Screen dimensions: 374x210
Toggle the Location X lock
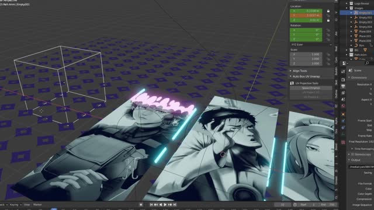[328, 11]
